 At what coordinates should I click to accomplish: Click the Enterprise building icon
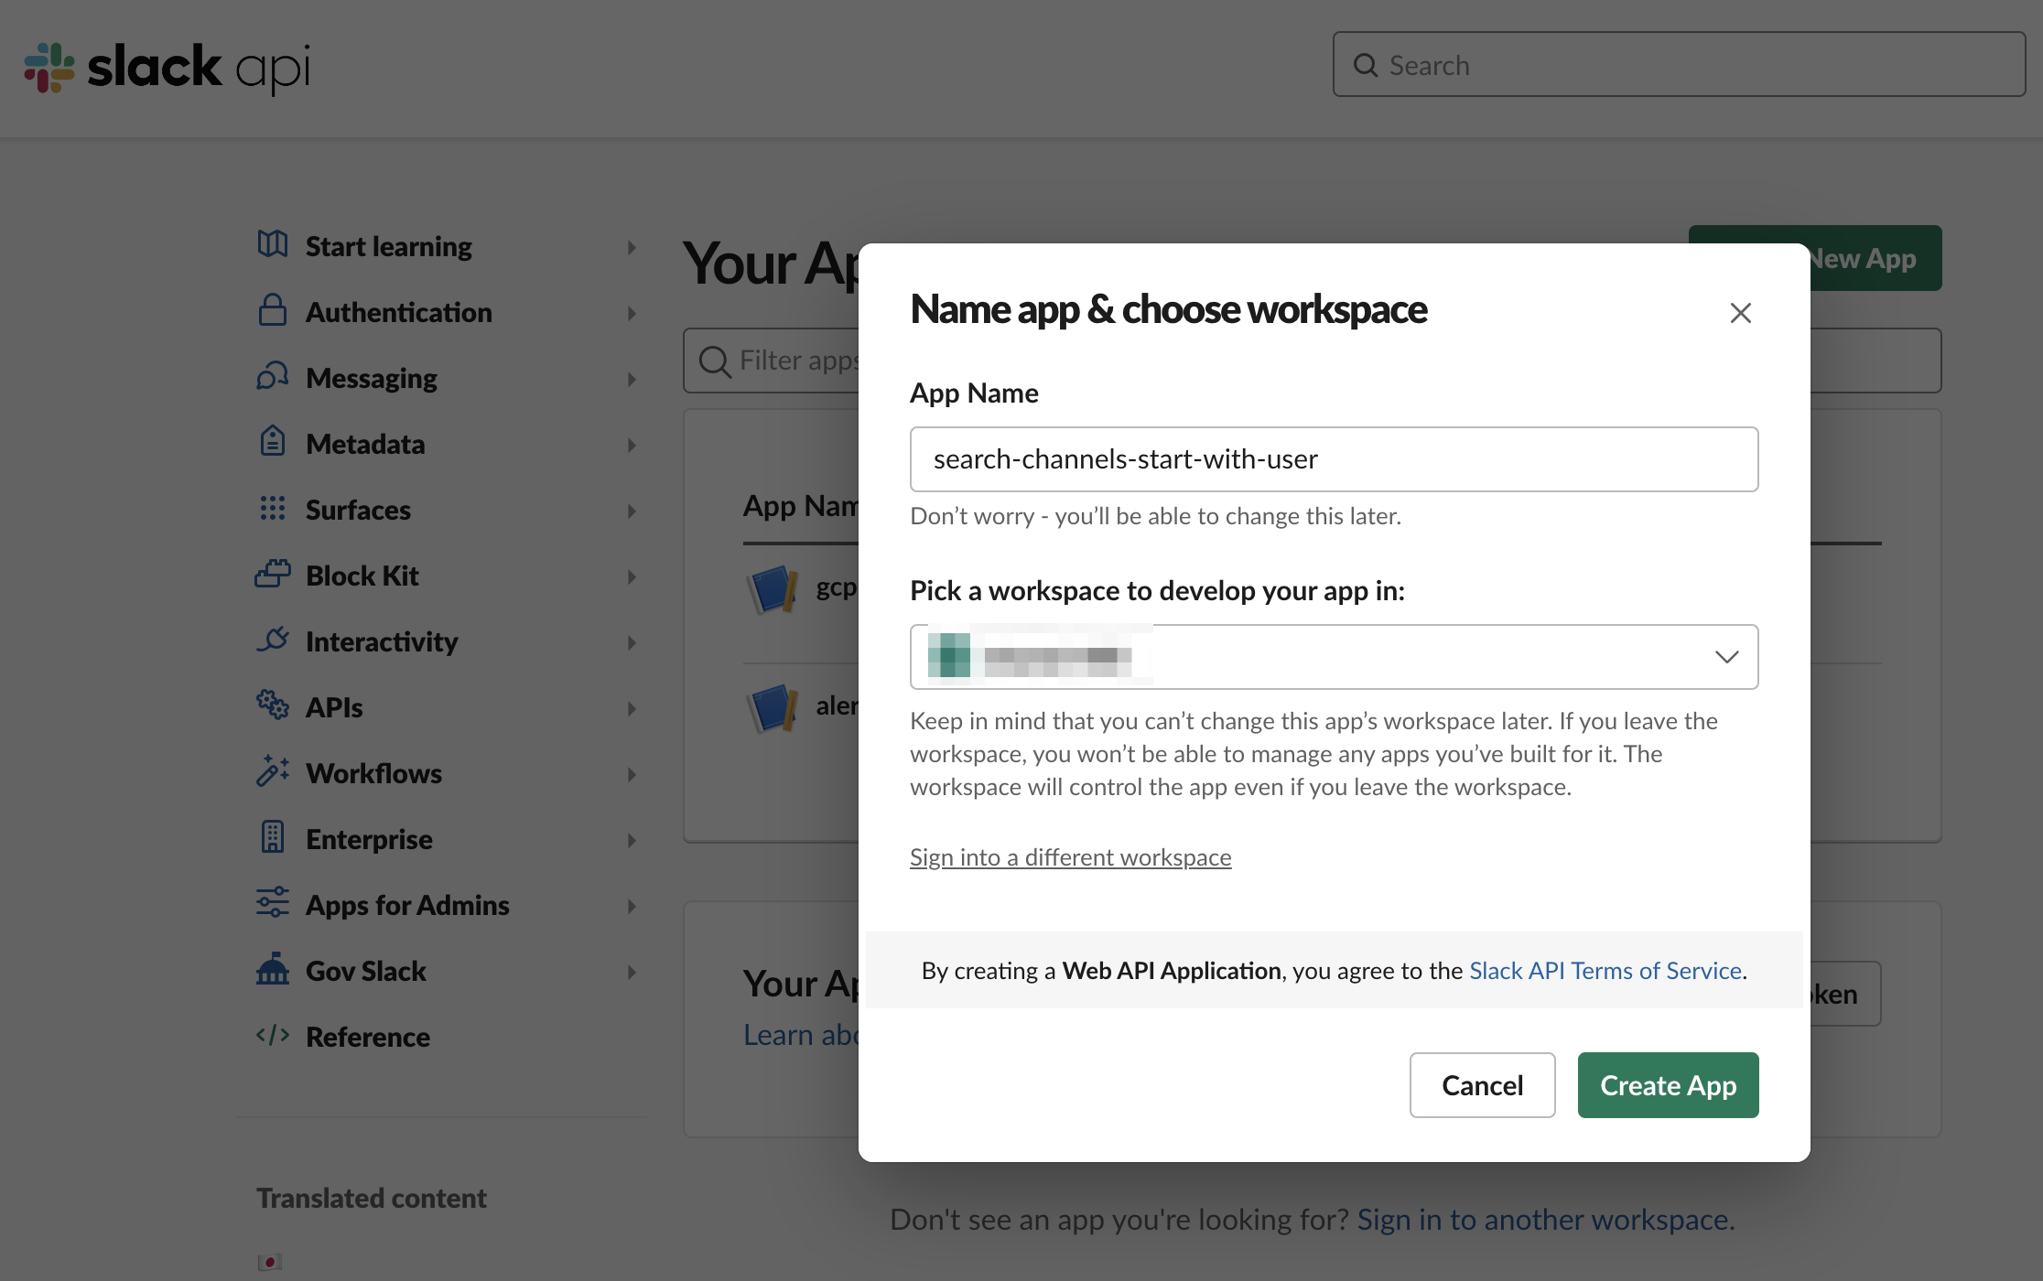pyautogui.click(x=273, y=837)
